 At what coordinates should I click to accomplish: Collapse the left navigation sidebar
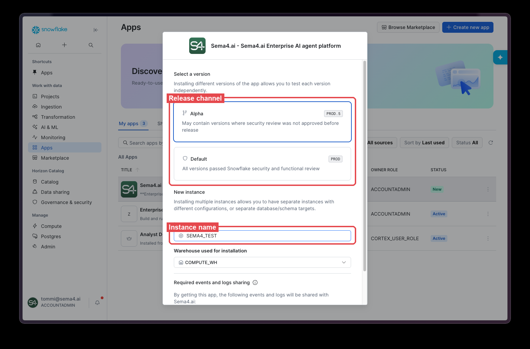(x=96, y=30)
